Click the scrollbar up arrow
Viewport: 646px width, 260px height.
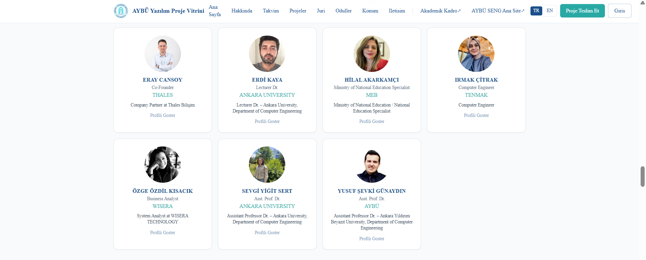(x=643, y=3)
